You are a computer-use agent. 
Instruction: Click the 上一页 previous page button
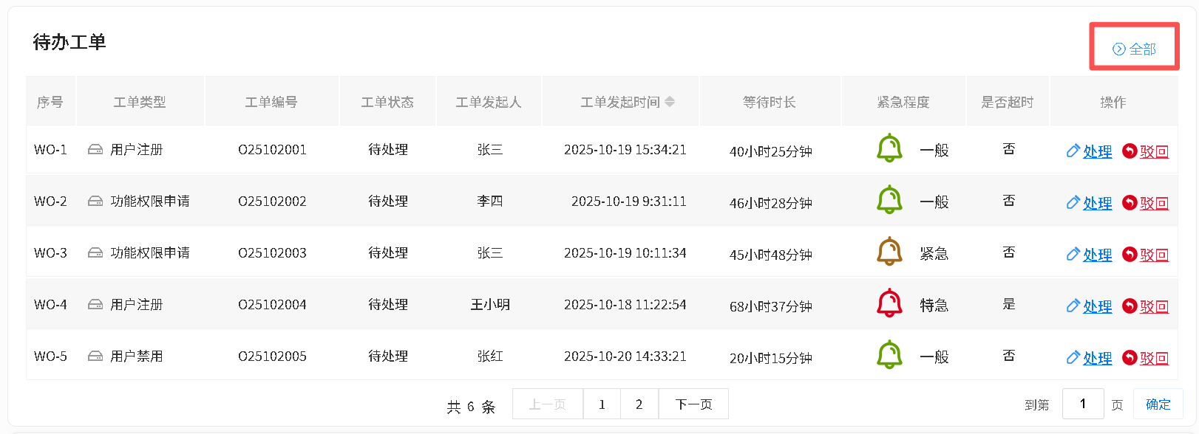pyautogui.click(x=548, y=404)
